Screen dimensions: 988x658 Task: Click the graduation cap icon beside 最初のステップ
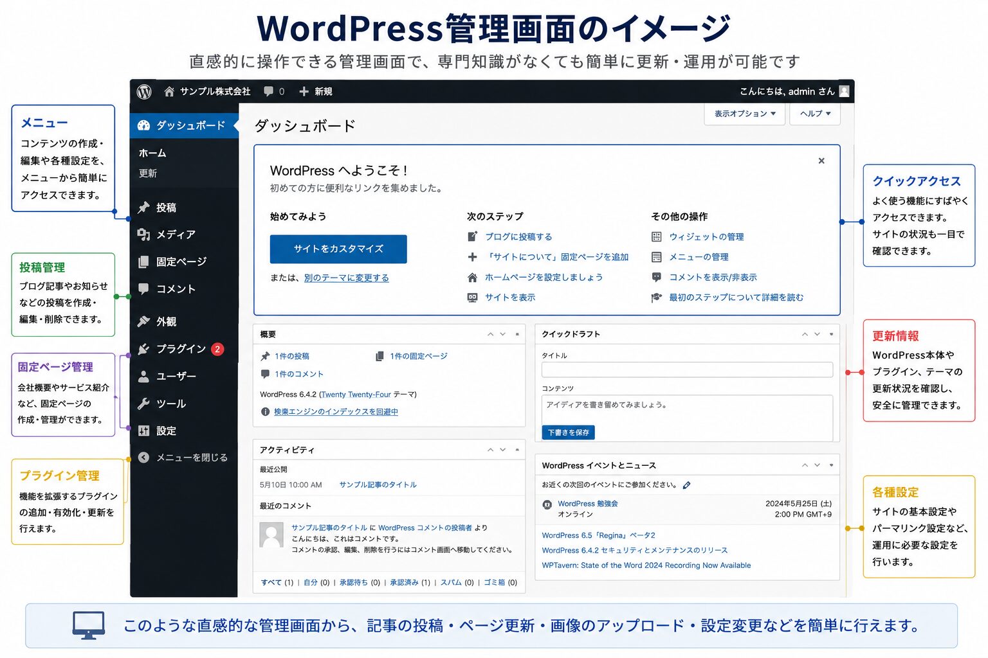pos(656,298)
